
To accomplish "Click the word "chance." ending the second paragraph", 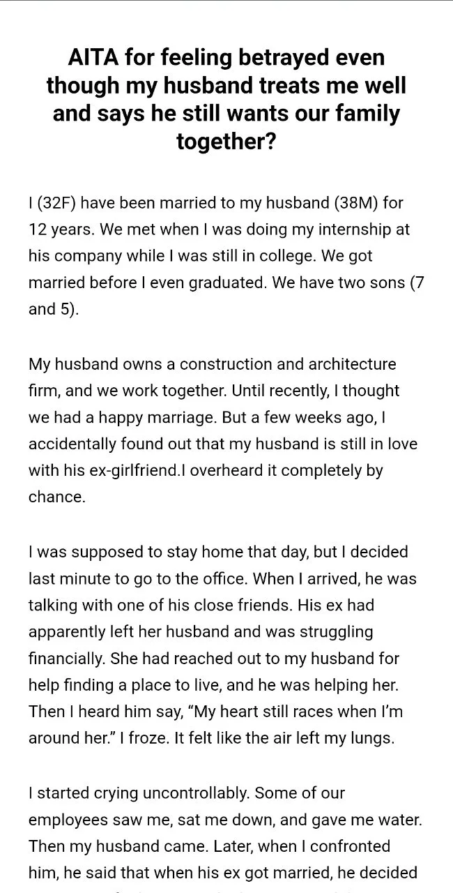I will (x=56, y=497).
